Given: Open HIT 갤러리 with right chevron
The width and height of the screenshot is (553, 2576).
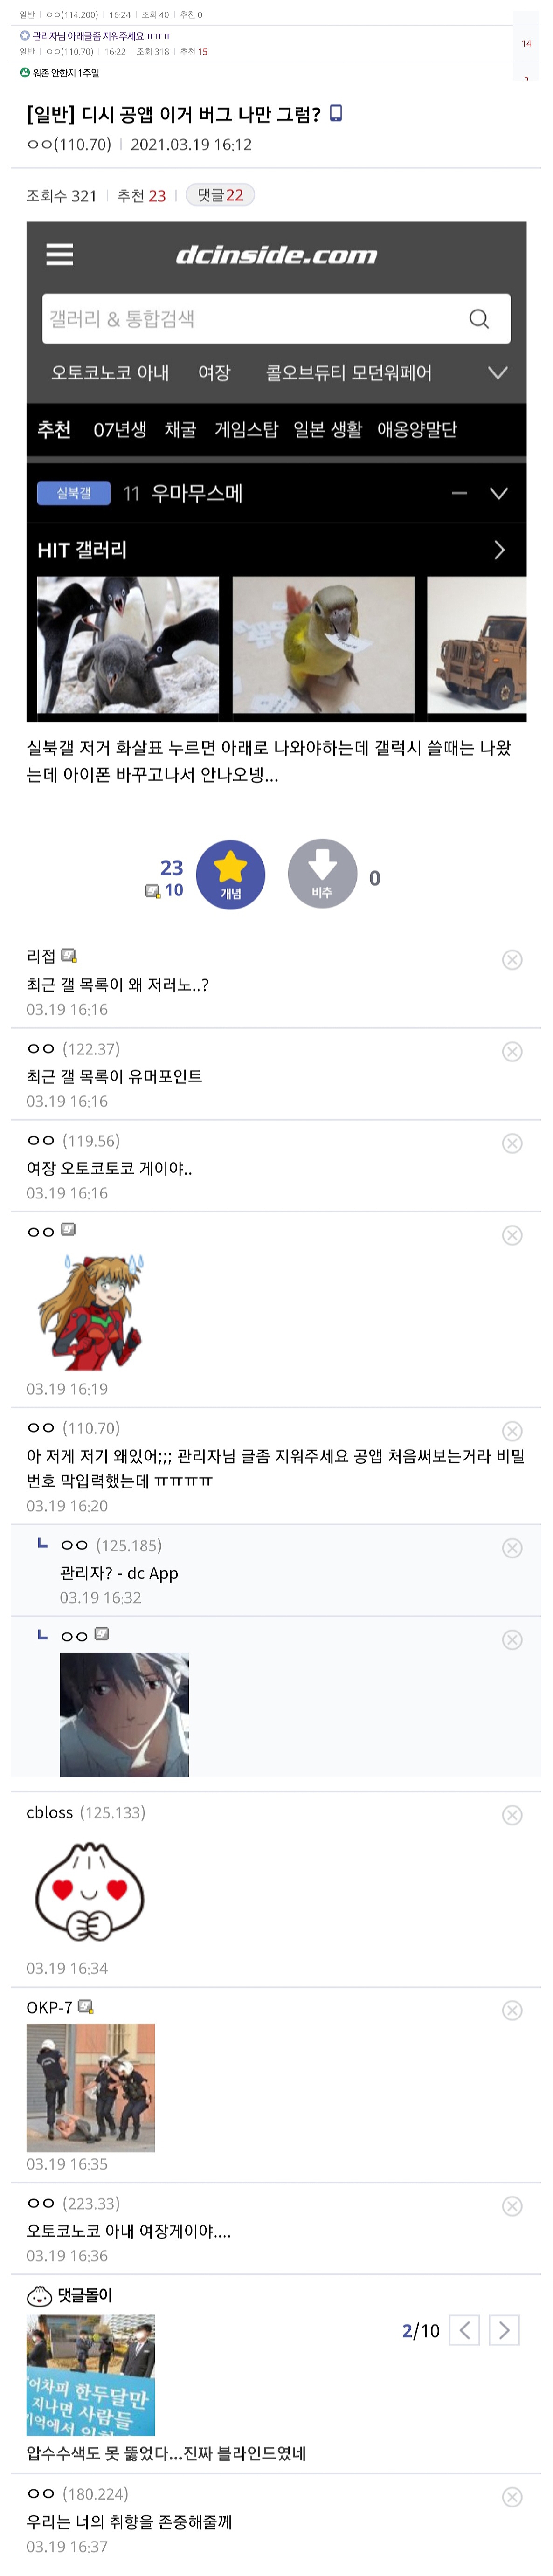Looking at the screenshot, I should point(499,550).
